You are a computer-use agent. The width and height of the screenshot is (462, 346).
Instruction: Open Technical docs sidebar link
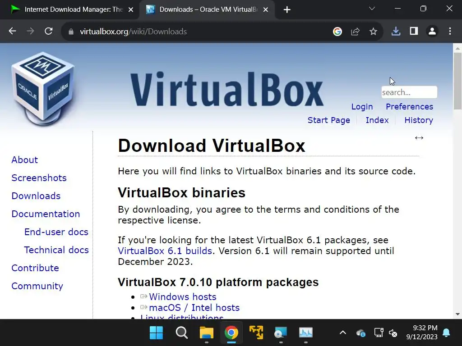coord(56,250)
